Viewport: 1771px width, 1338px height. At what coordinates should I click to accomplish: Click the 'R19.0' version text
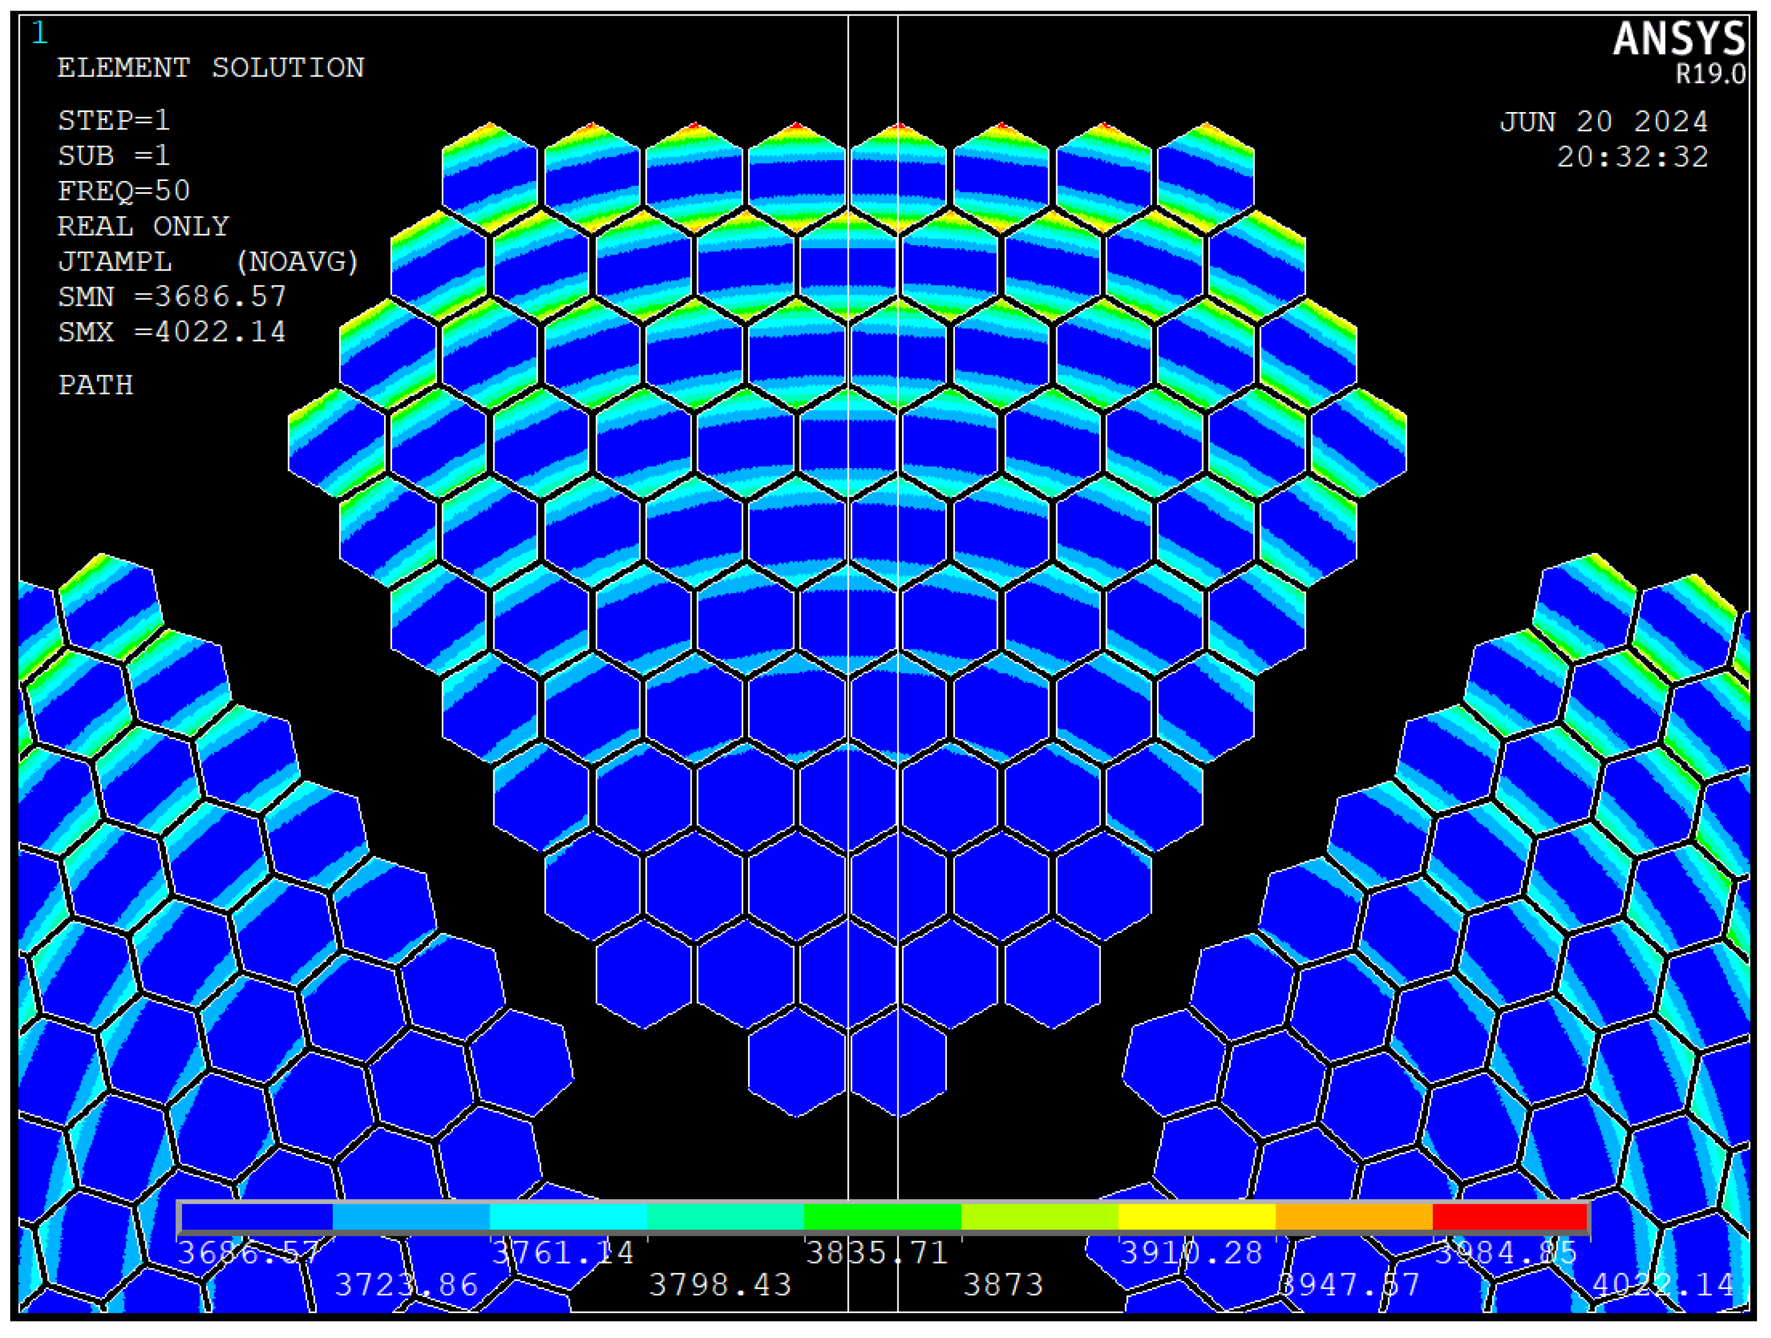click(1711, 74)
